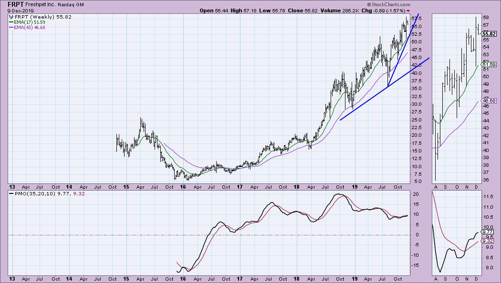Click the 36 label on zoom panel axis
Viewport: 501px width, 283px height.
tap(486, 180)
